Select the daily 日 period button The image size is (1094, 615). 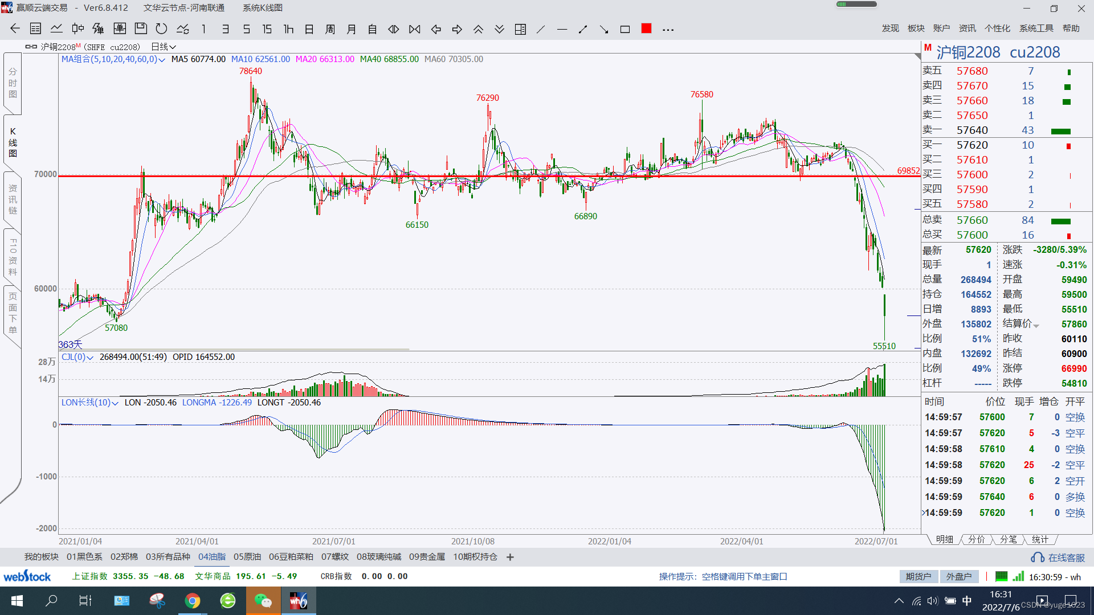(309, 29)
